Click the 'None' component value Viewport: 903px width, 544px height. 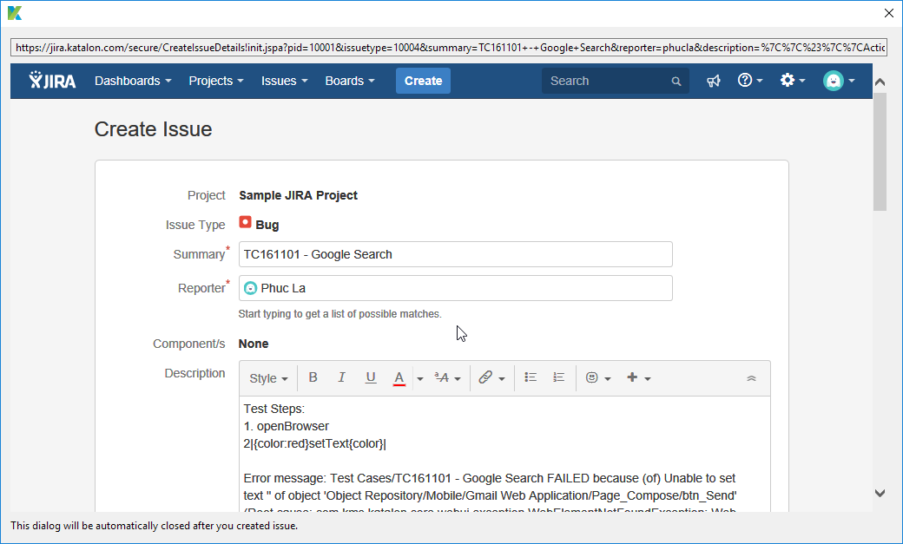point(254,344)
